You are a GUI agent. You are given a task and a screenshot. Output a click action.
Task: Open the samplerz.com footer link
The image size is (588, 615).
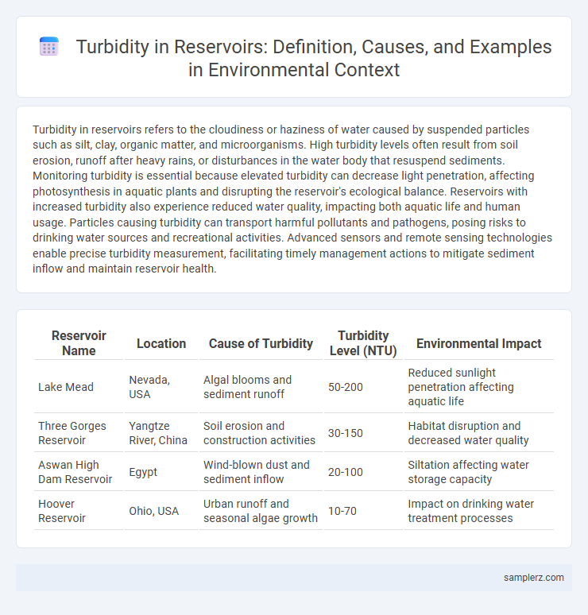click(x=533, y=578)
